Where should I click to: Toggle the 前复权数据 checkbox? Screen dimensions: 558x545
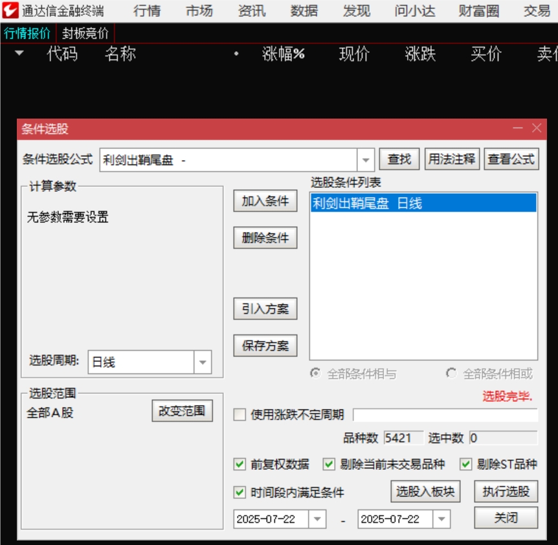coord(240,464)
